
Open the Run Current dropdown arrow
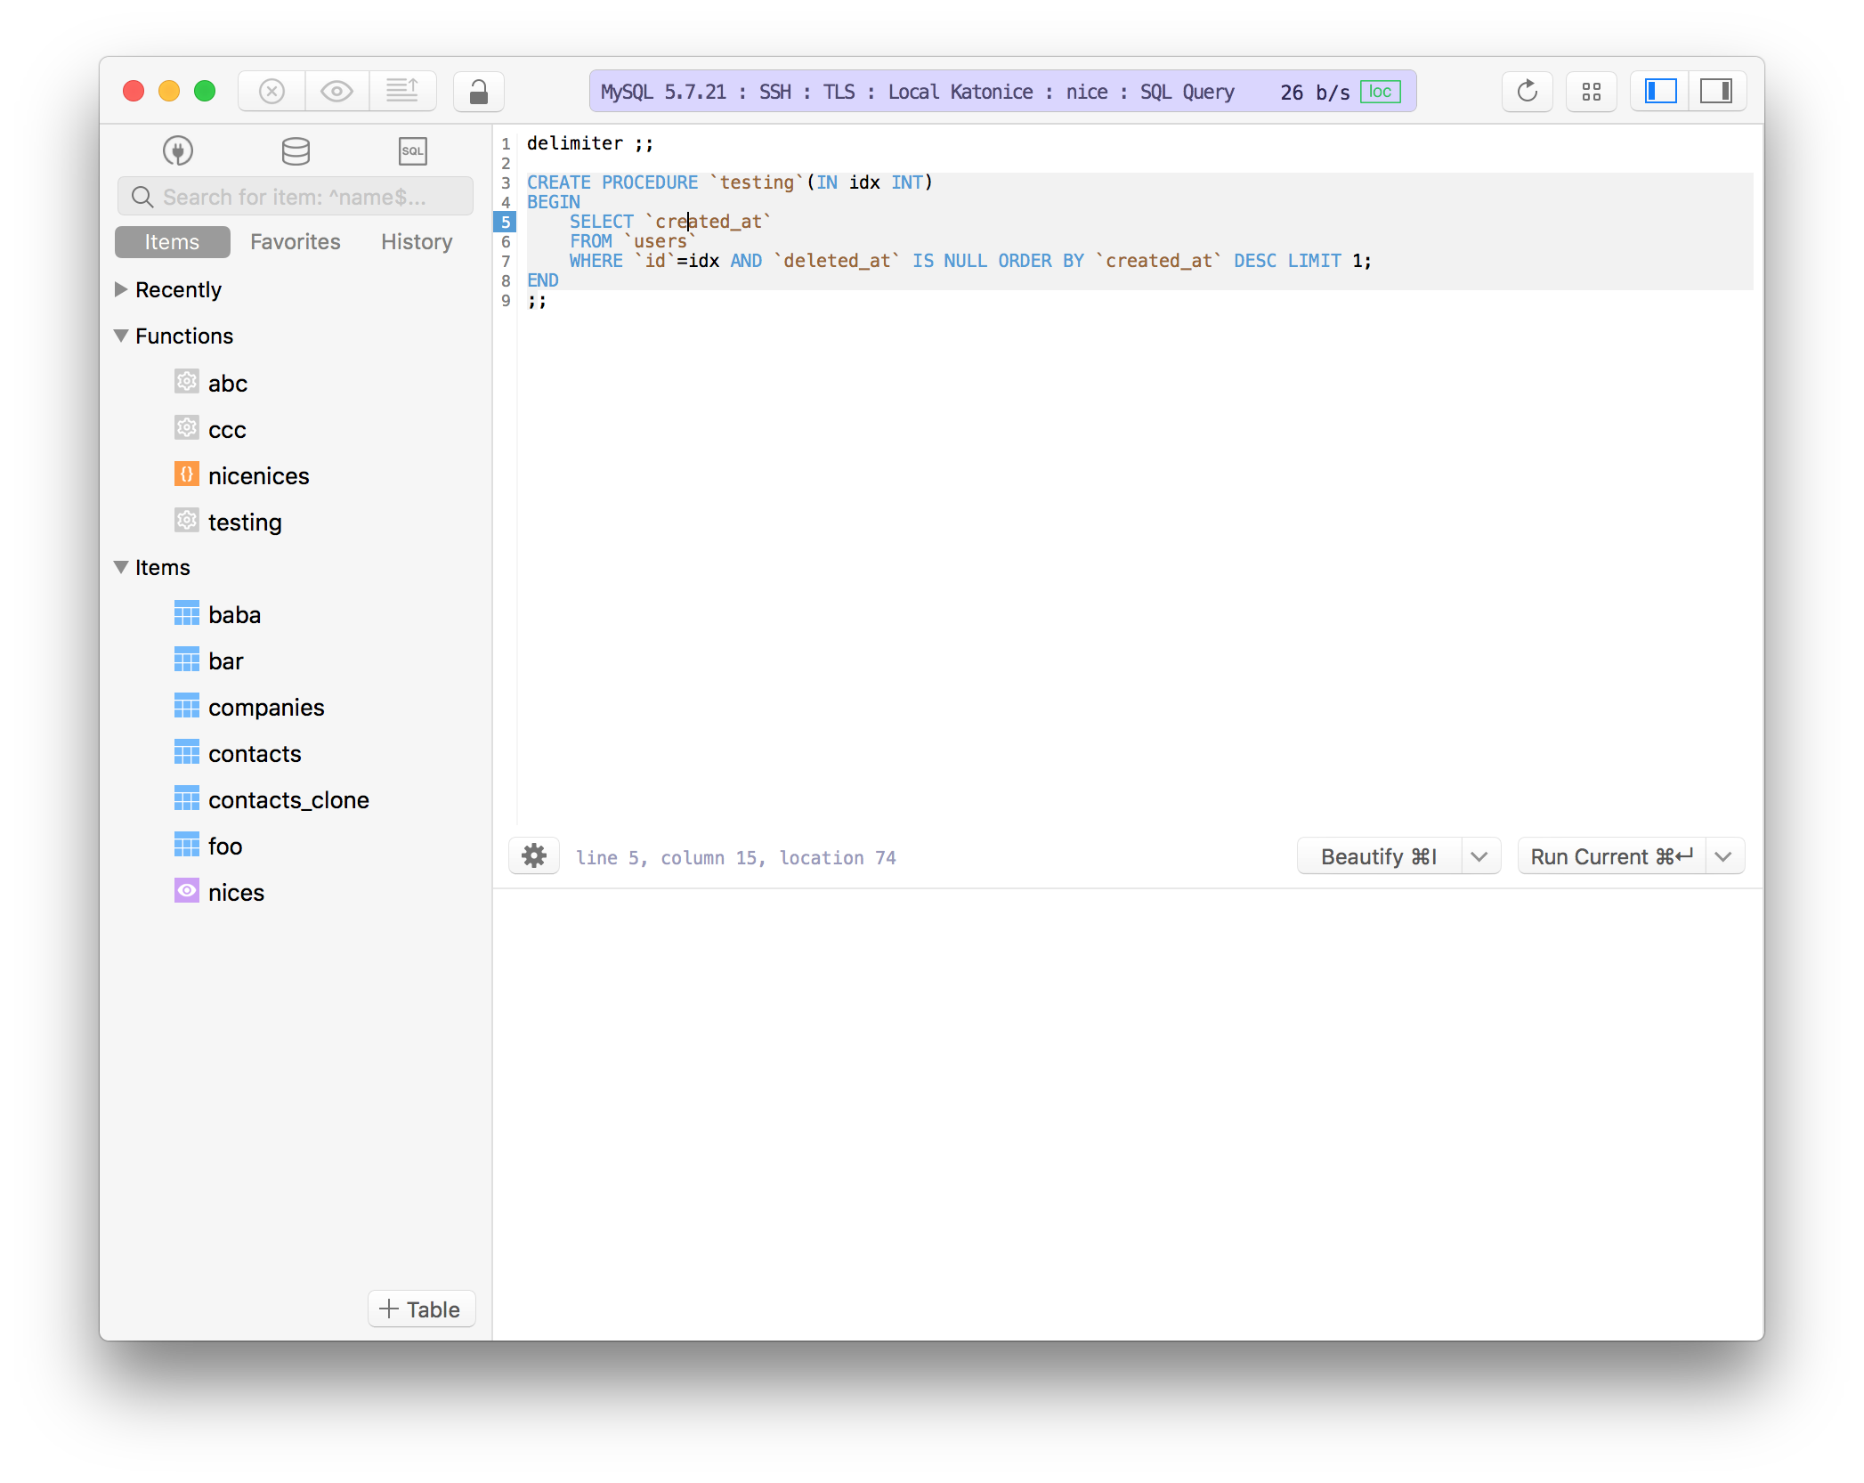(1724, 856)
